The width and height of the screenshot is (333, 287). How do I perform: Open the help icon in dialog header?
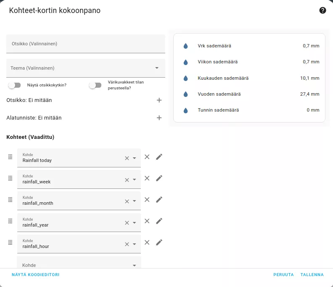(322, 10)
